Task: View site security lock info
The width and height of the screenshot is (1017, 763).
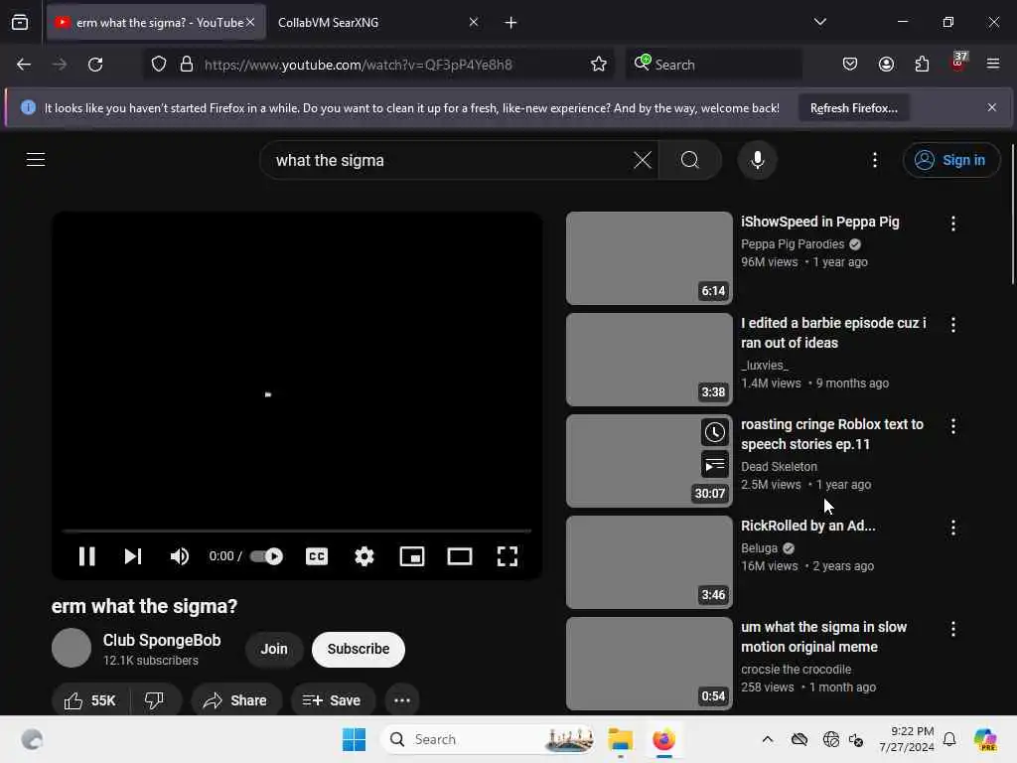Action: (187, 65)
